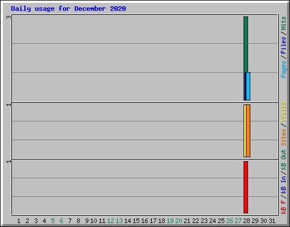Click the 'Files' legend label
This screenshot has width=290, height=227.
pos(283,45)
